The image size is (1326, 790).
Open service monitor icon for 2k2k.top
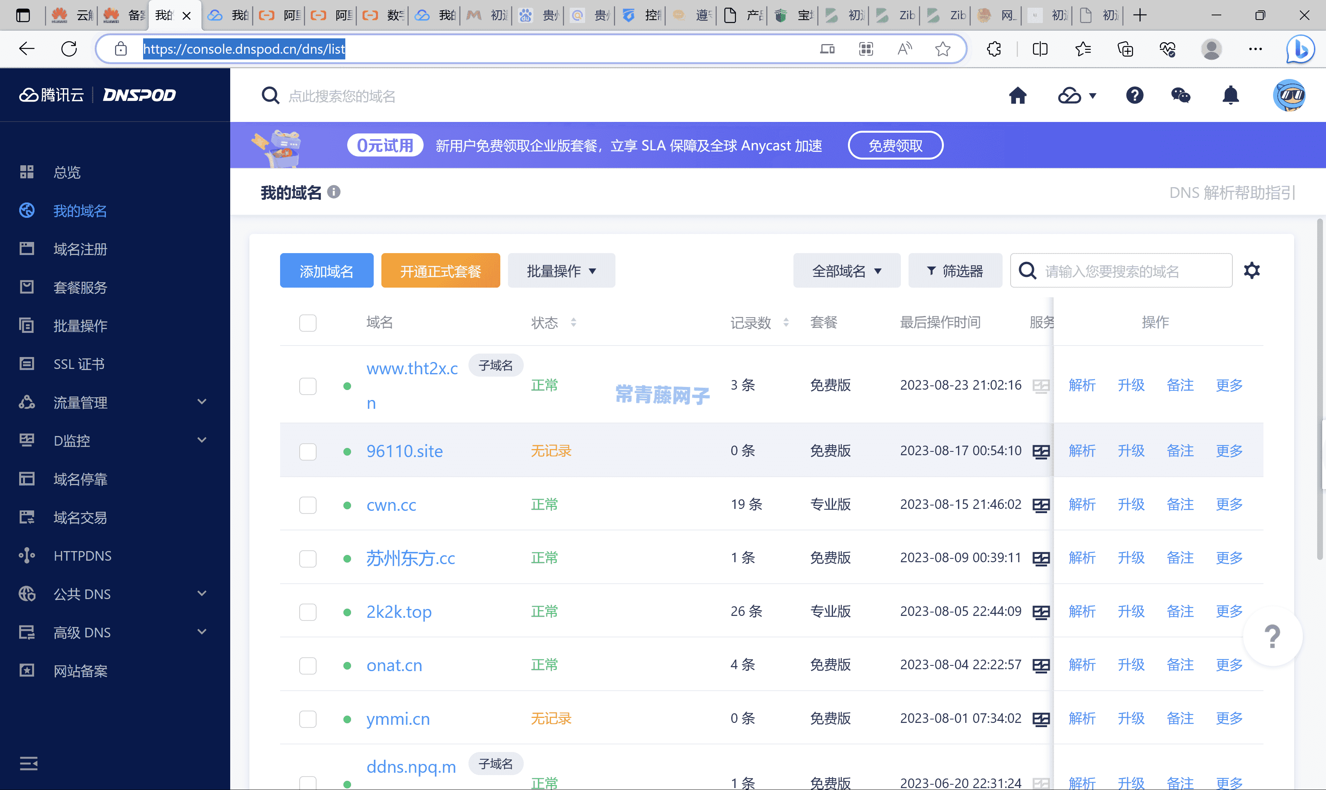point(1041,612)
